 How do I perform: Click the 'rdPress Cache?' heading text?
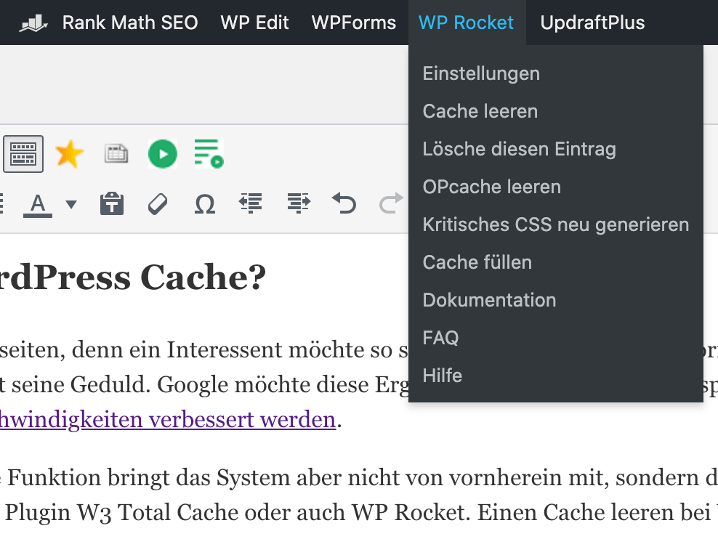click(133, 277)
